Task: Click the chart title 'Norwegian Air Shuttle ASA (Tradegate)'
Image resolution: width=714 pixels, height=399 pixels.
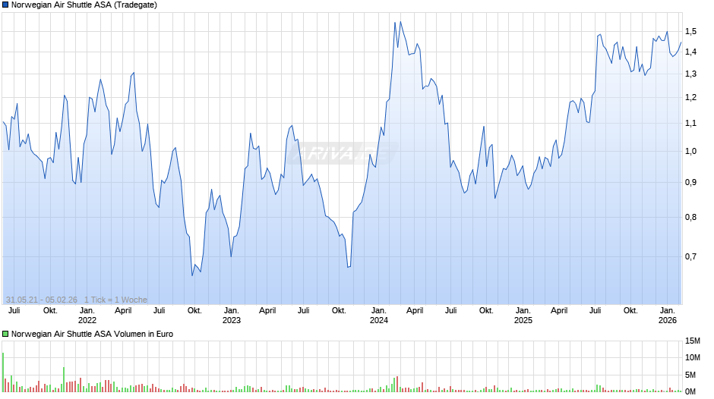Action: tap(84, 5)
